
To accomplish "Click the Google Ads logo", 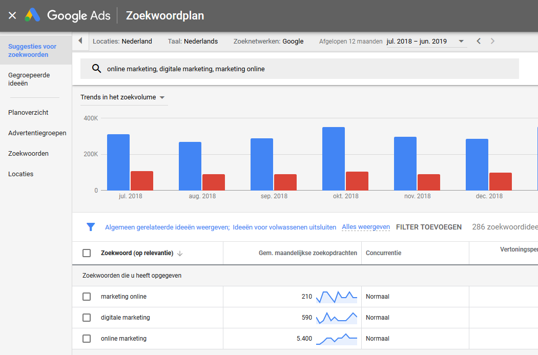I will click(x=68, y=15).
